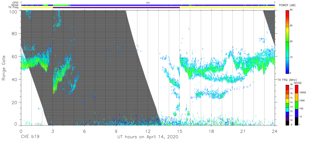Click the 21 hour tick label

(243, 131)
